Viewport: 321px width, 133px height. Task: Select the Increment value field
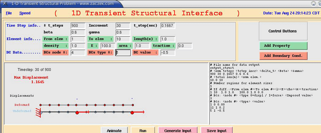(x=123, y=26)
